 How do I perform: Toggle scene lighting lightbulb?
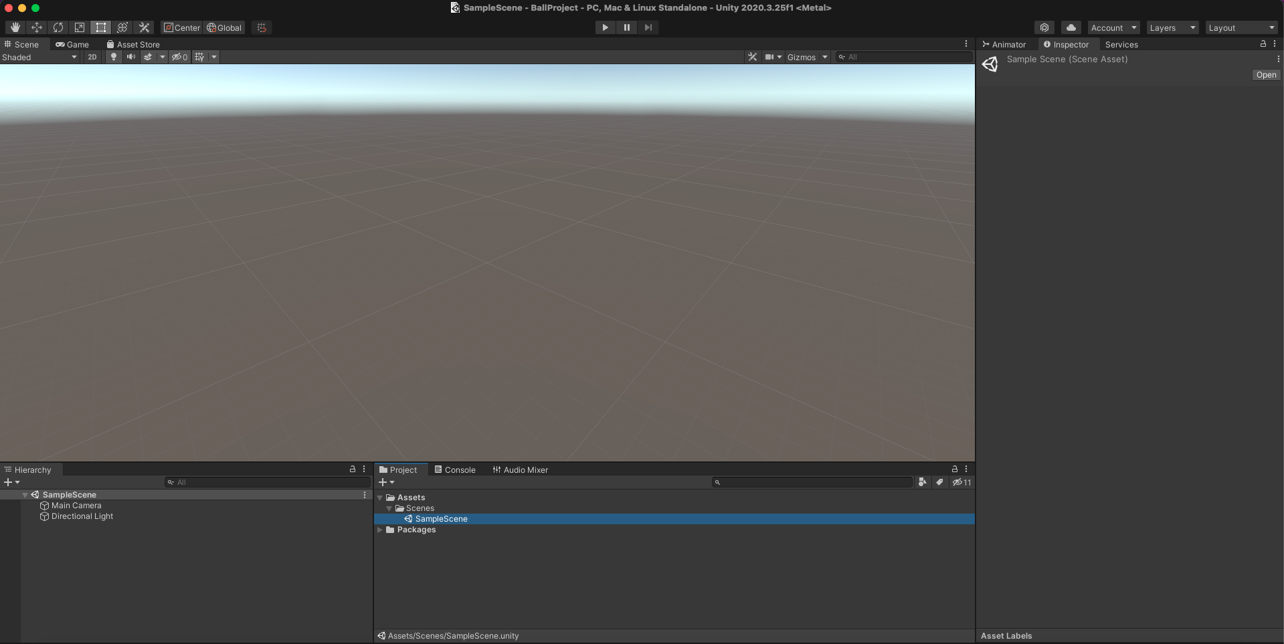tap(114, 57)
